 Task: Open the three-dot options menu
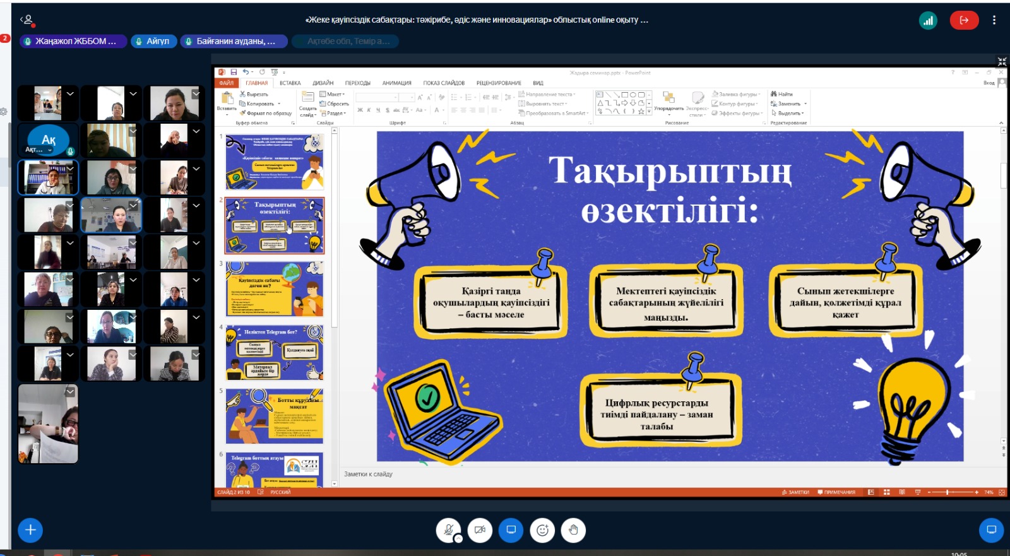click(x=994, y=20)
